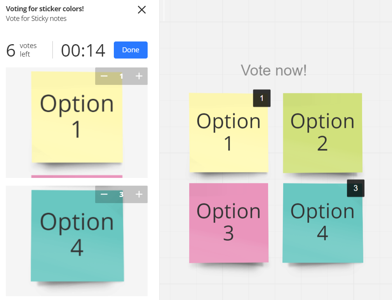Click the yellow Option 1 sticky note on board
Viewport: 392px width, 300px height.
click(x=228, y=133)
